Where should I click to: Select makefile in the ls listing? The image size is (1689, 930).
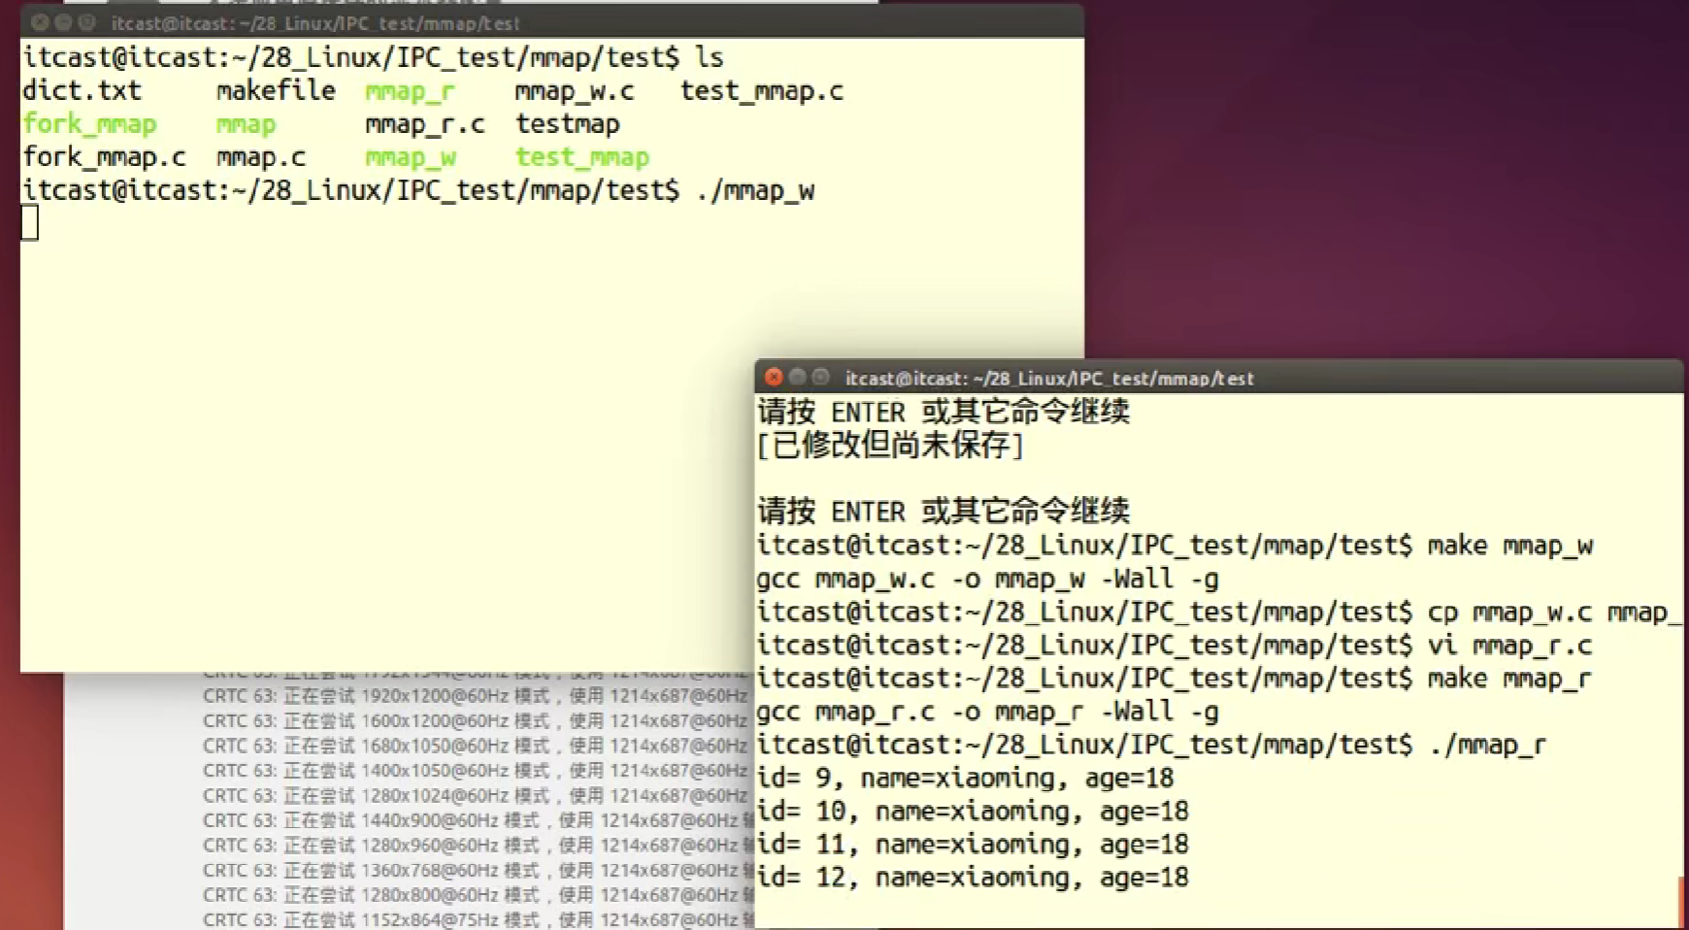pos(276,91)
